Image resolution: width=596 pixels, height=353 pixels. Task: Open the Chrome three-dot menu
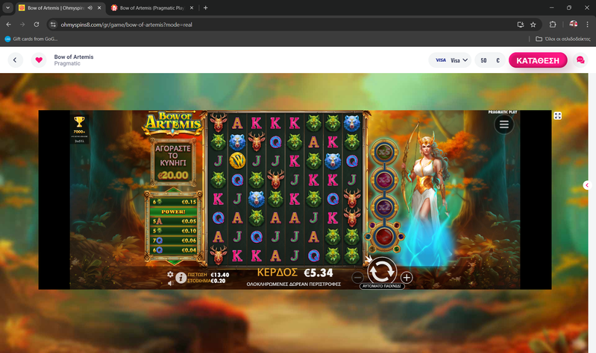[587, 25]
